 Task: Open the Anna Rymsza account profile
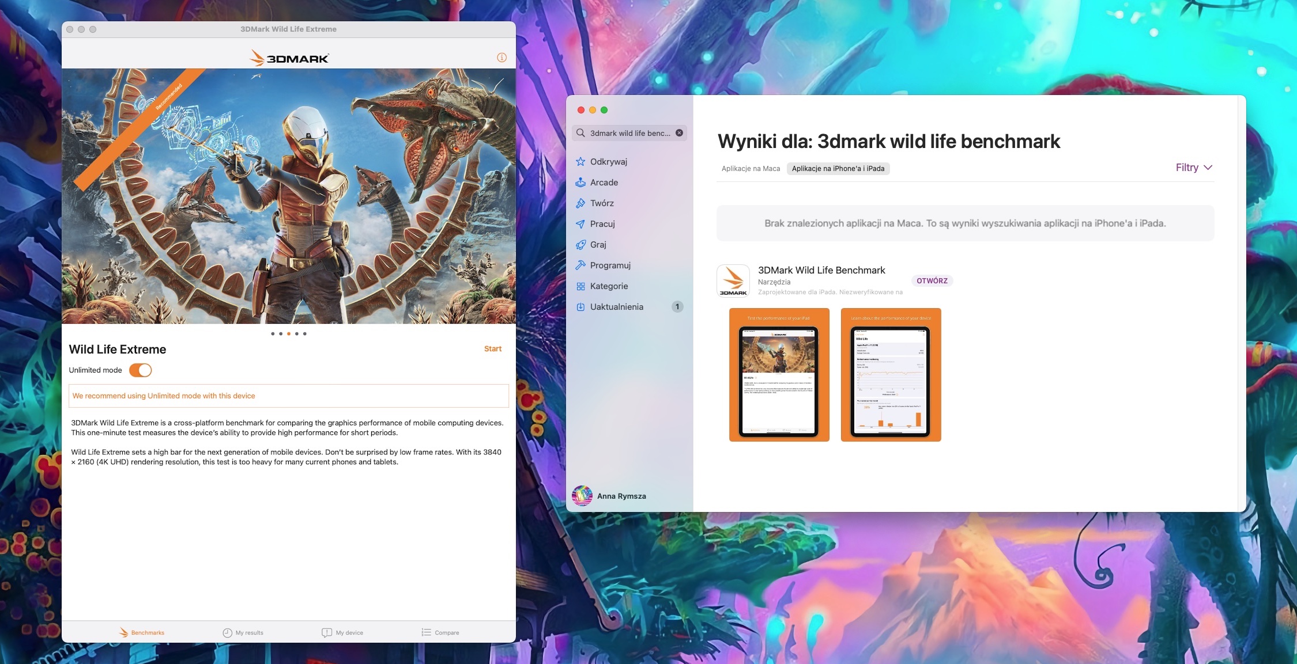609,496
